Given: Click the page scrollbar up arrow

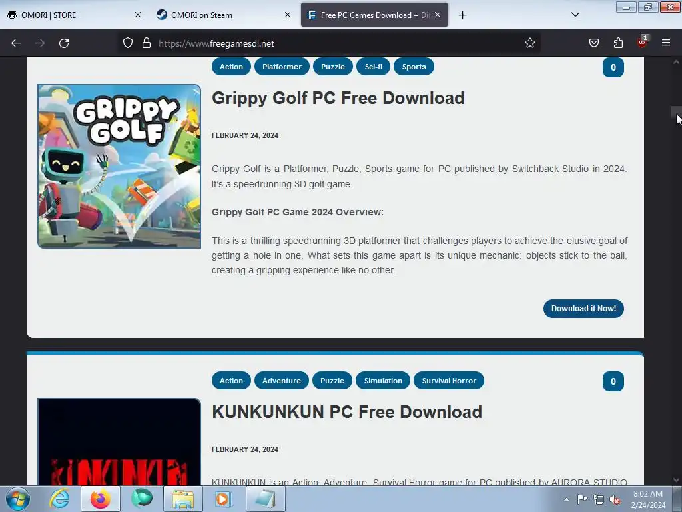Looking at the screenshot, I should (x=677, y=62).
